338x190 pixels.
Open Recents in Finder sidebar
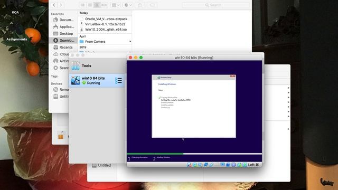63,47
